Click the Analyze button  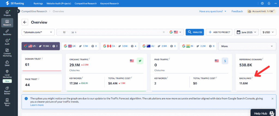tap(195, 32)
